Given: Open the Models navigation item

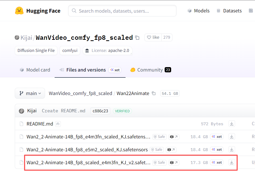Looking at the screenshot, I should [198, 11].
